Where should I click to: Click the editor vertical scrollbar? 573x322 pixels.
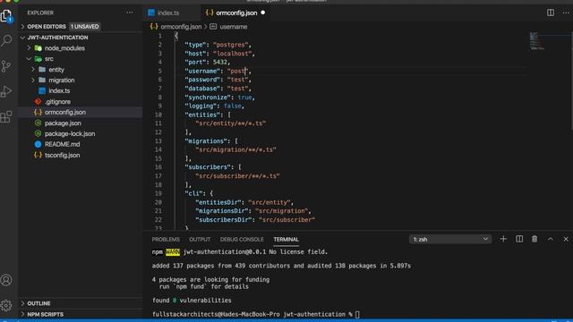tap(571, 81)
